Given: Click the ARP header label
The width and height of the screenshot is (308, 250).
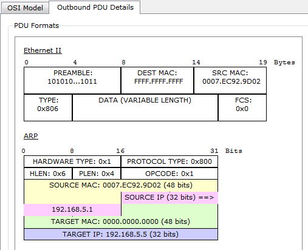Looking at the screenshot, I should pos(31,136).
